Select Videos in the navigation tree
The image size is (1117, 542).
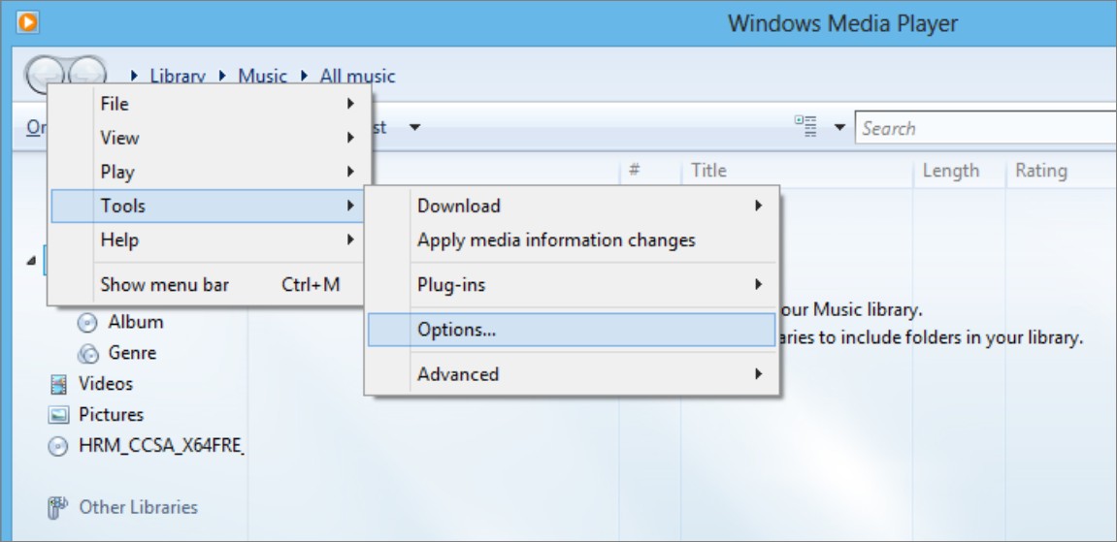[x=106, y=383]
